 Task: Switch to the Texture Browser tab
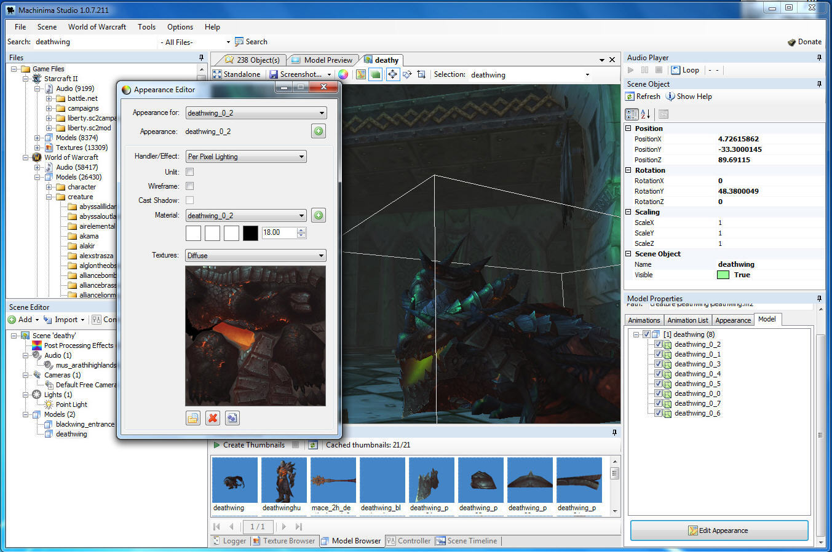(283, 541)
